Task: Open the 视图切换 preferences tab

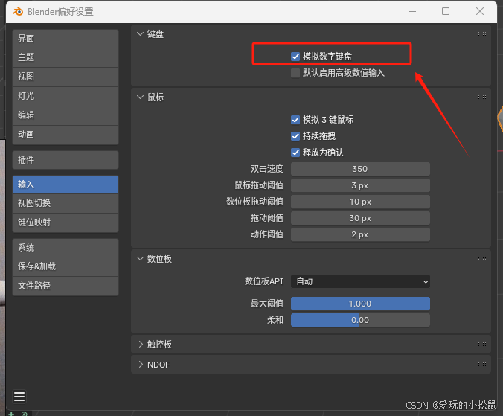Action: tap(65, 203)
